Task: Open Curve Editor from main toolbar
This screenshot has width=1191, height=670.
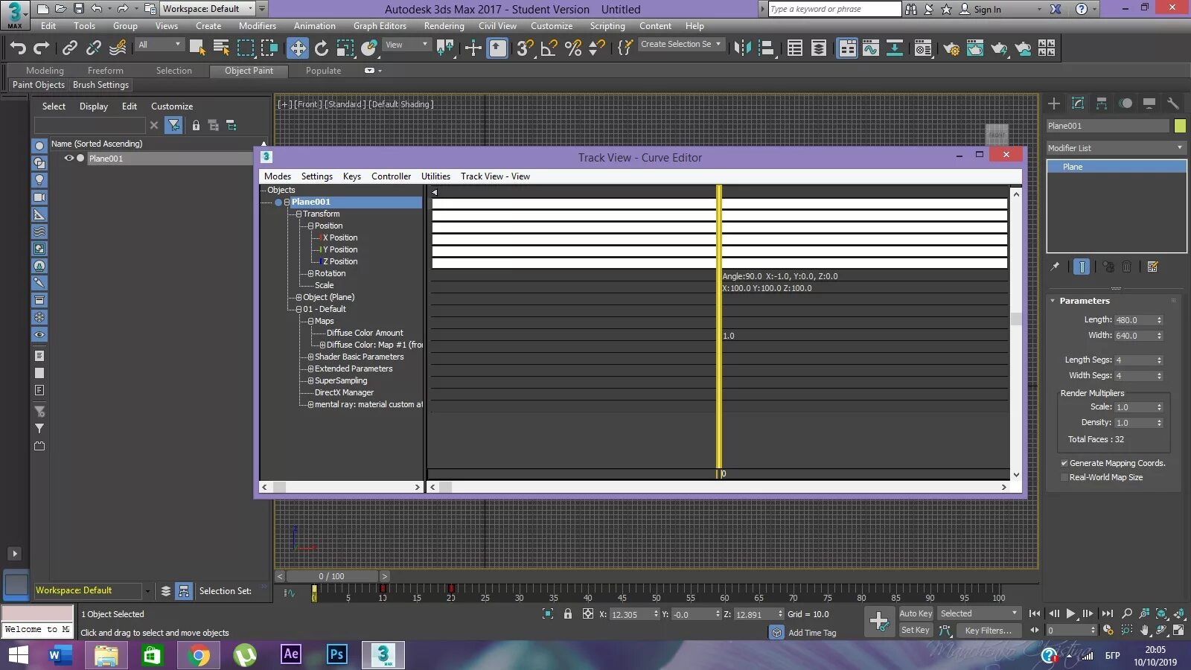Action: pyautogui.click(x=871, y=48)
